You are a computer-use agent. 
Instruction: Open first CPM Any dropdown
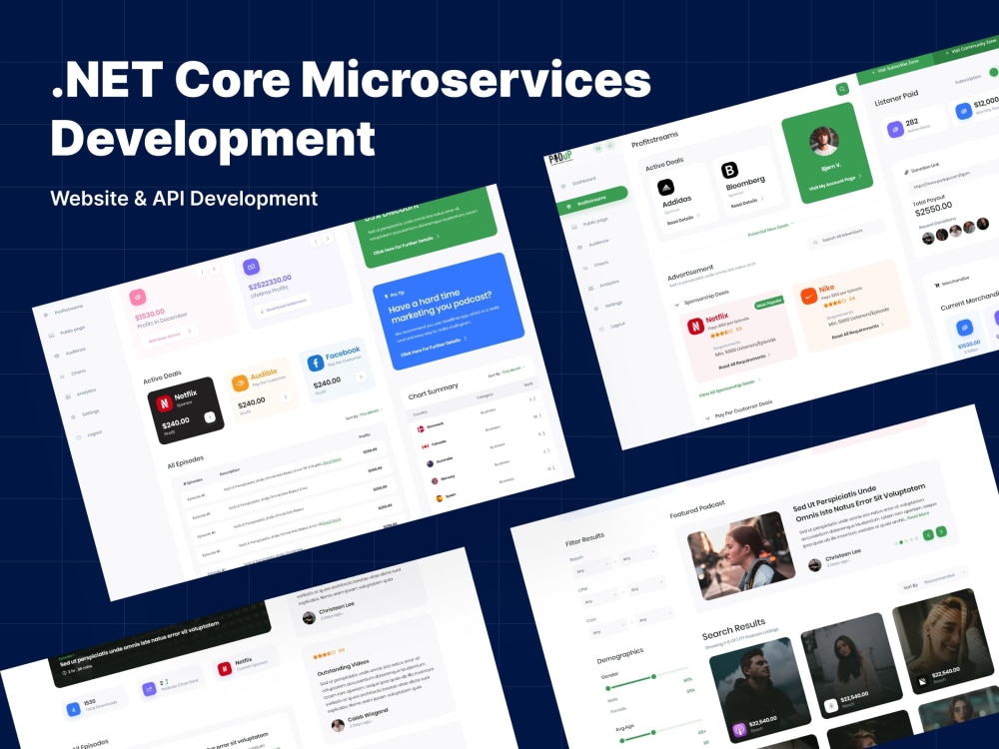click(x=599, y=597)
